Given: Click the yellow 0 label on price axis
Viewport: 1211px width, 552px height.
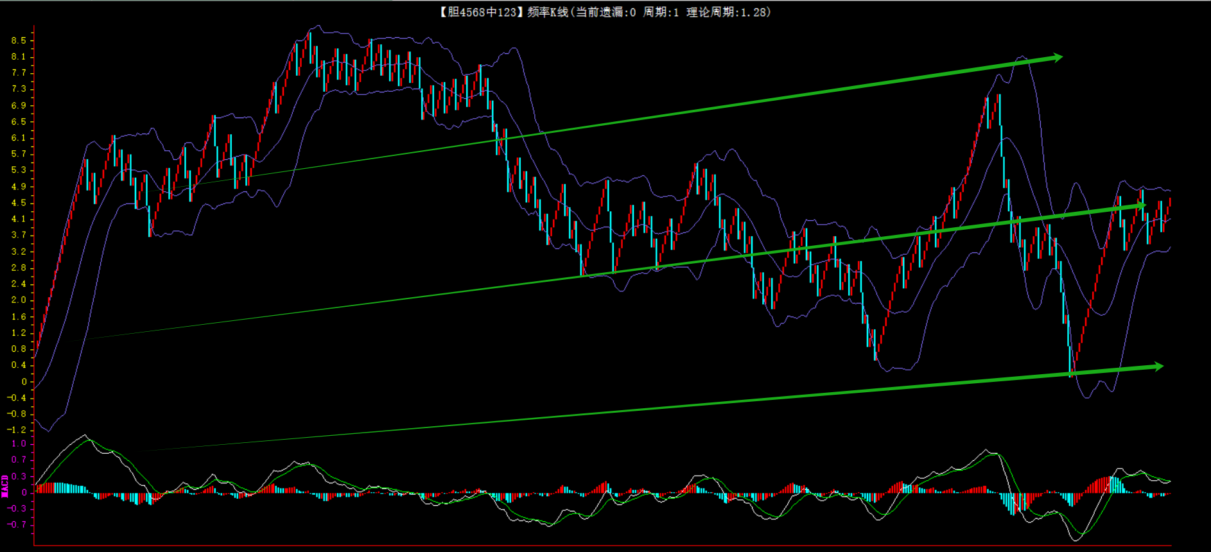Looking at the screenshot, I should 24,382.
